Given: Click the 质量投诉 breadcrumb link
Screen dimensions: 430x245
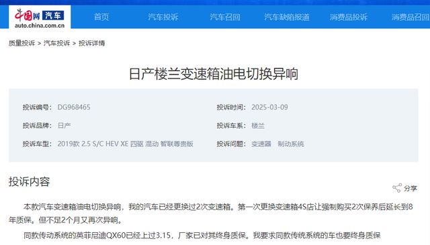Looking at the screenshot, I should tap(21, 43).
